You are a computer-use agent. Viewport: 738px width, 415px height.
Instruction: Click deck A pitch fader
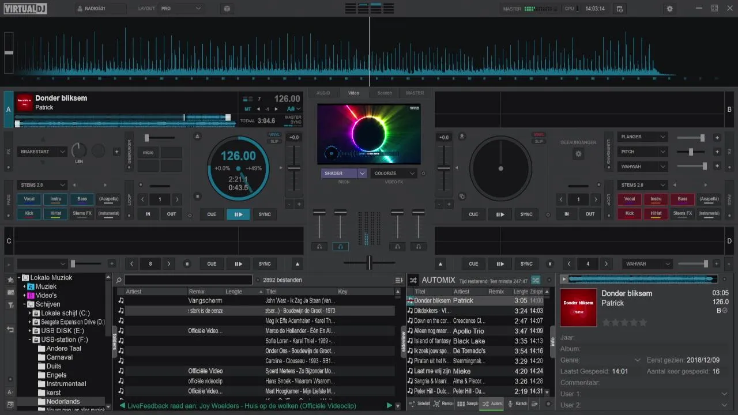coord(294,168)
